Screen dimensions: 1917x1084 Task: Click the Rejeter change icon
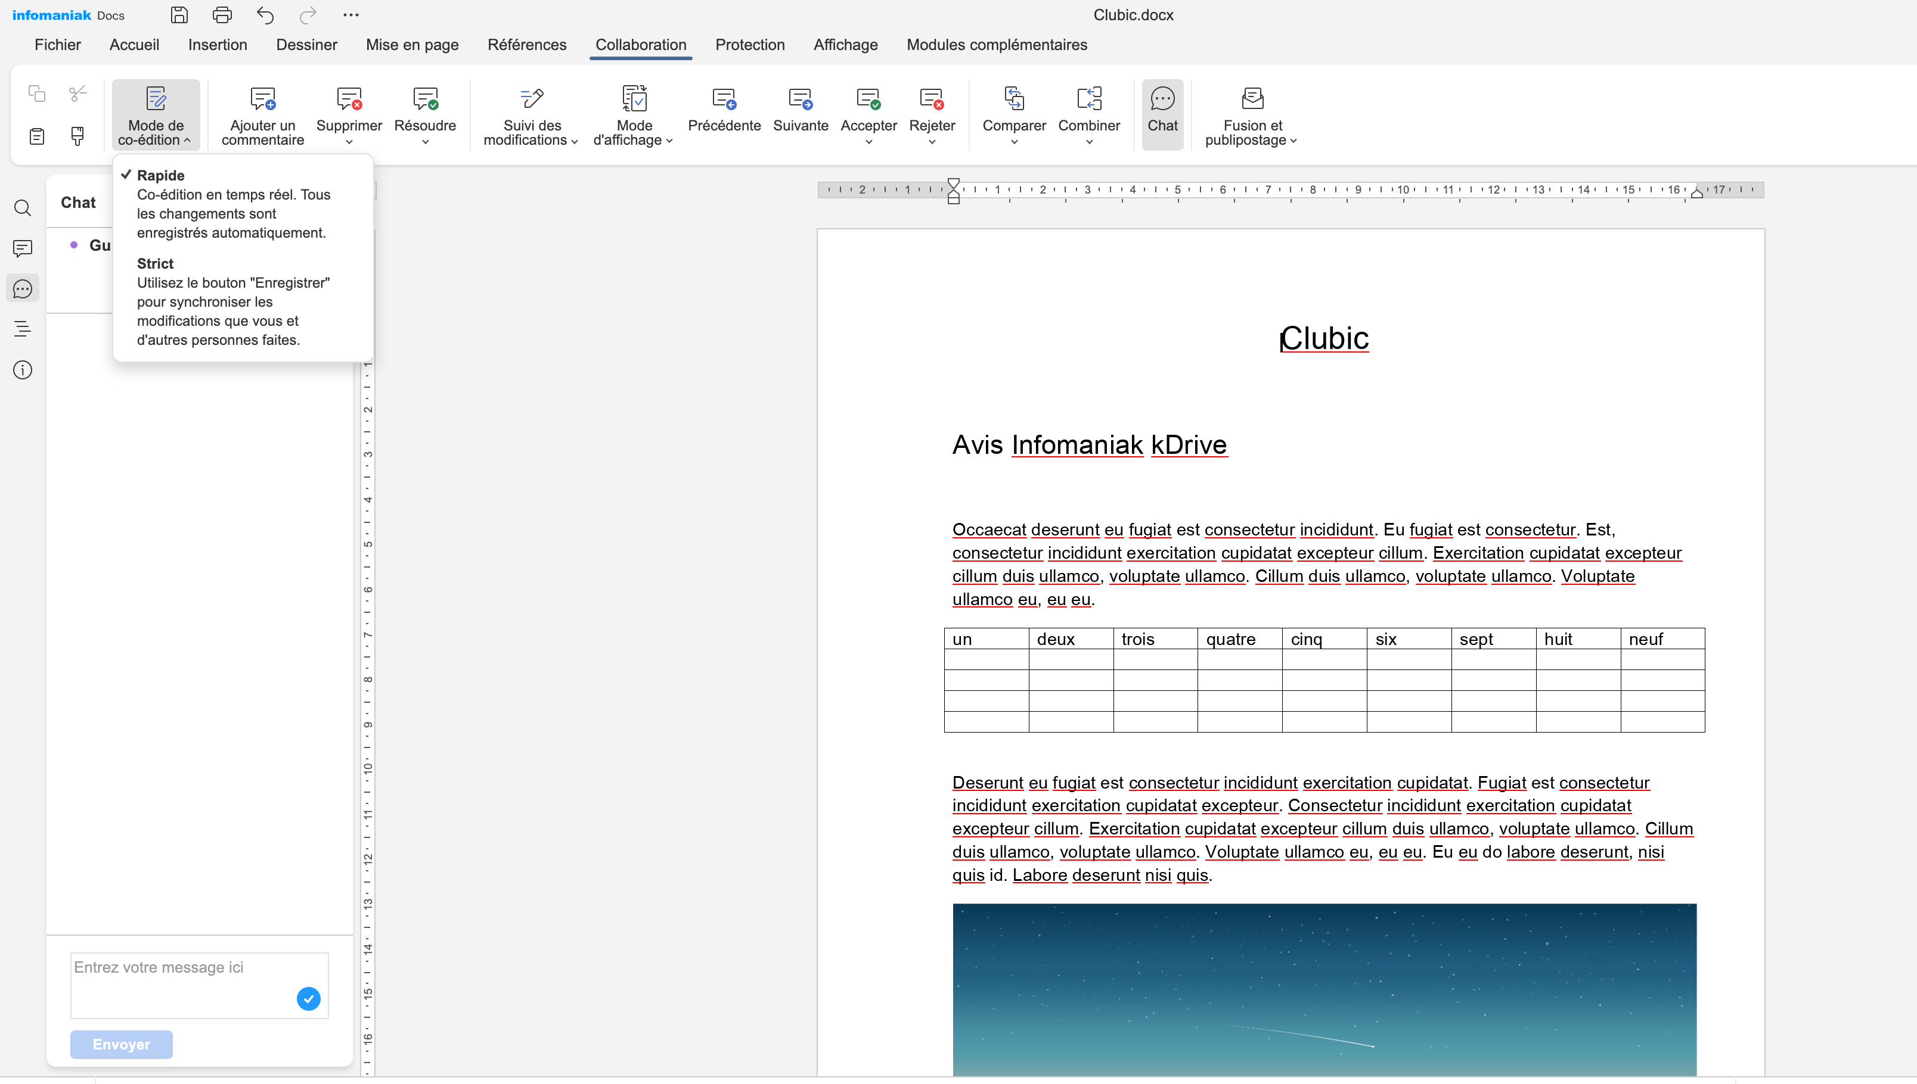[932, 98]
